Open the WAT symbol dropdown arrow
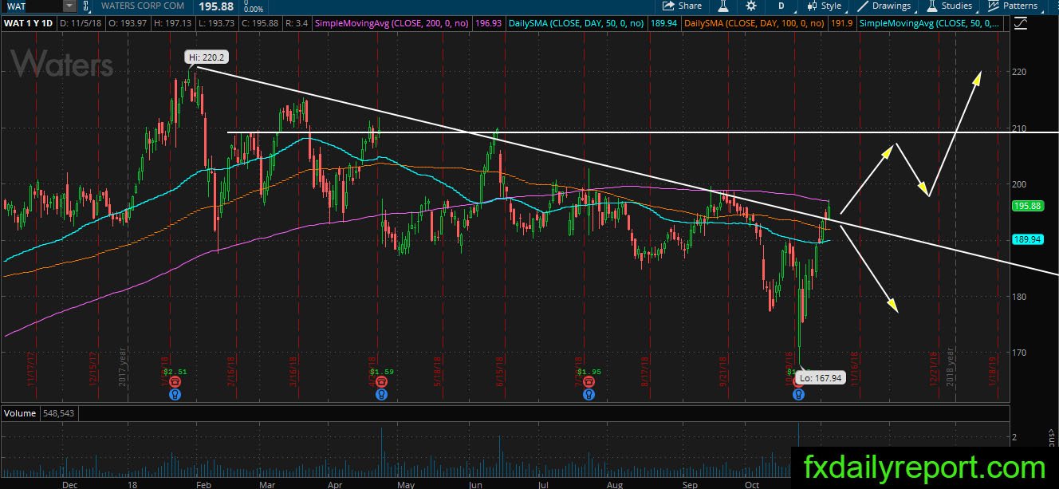This screenshot has height=489, width=1059. click(69, 6)
